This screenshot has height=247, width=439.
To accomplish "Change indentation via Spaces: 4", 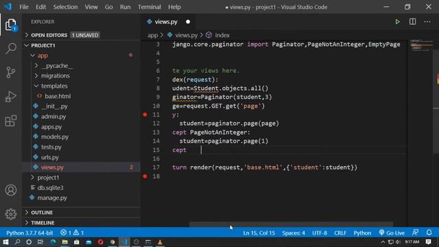I will coord(294,233).
